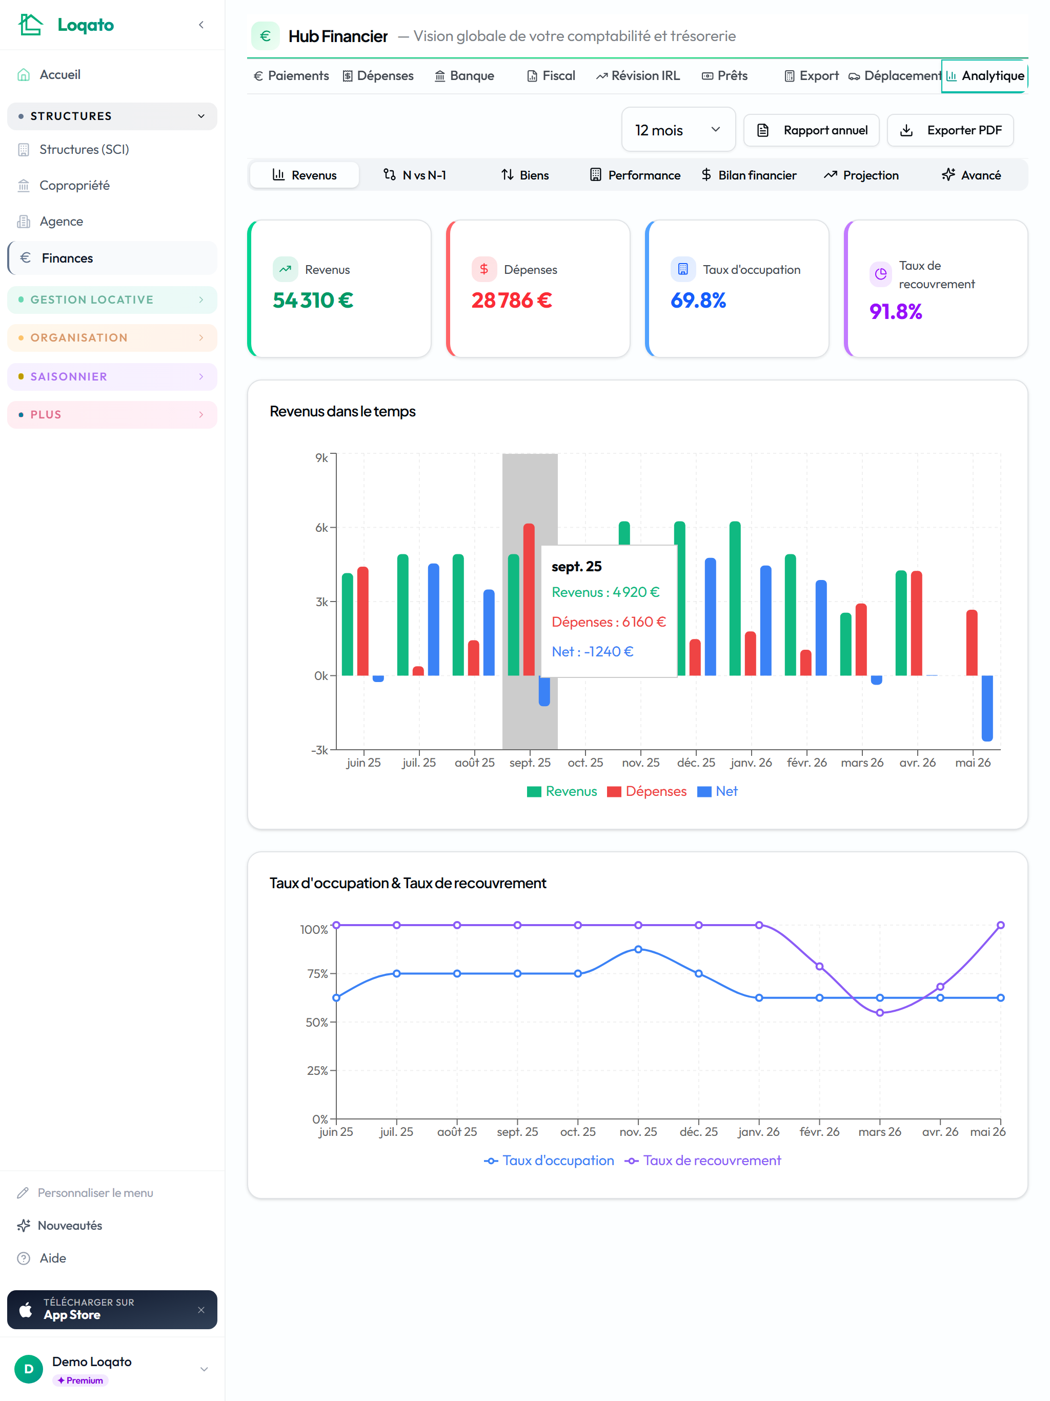This screenshot has width=1050, height=1401.
Task: Switch to N vs N-1 sub-tab
Action: point(415,175)
